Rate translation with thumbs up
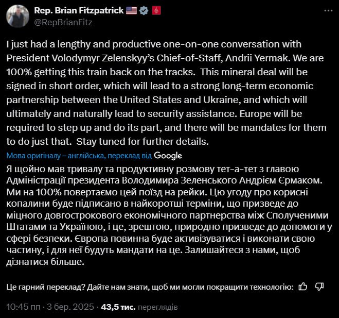Viewport: 339px width, 318px height. coord(303,287)
